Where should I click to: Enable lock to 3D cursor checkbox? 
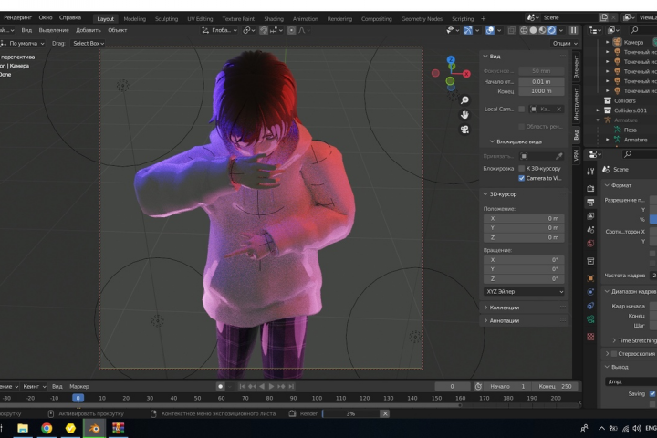point(521,168)
